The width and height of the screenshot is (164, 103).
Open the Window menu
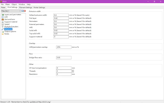point(22,4)
